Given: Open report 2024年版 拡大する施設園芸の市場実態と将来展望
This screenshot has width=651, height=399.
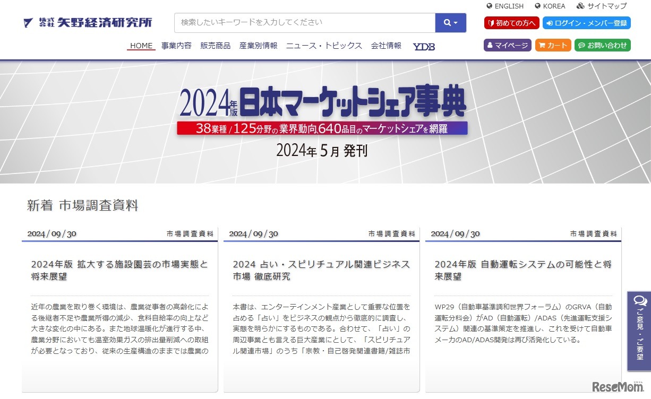Looking at the screenshot, I should (x=119, y=270).
